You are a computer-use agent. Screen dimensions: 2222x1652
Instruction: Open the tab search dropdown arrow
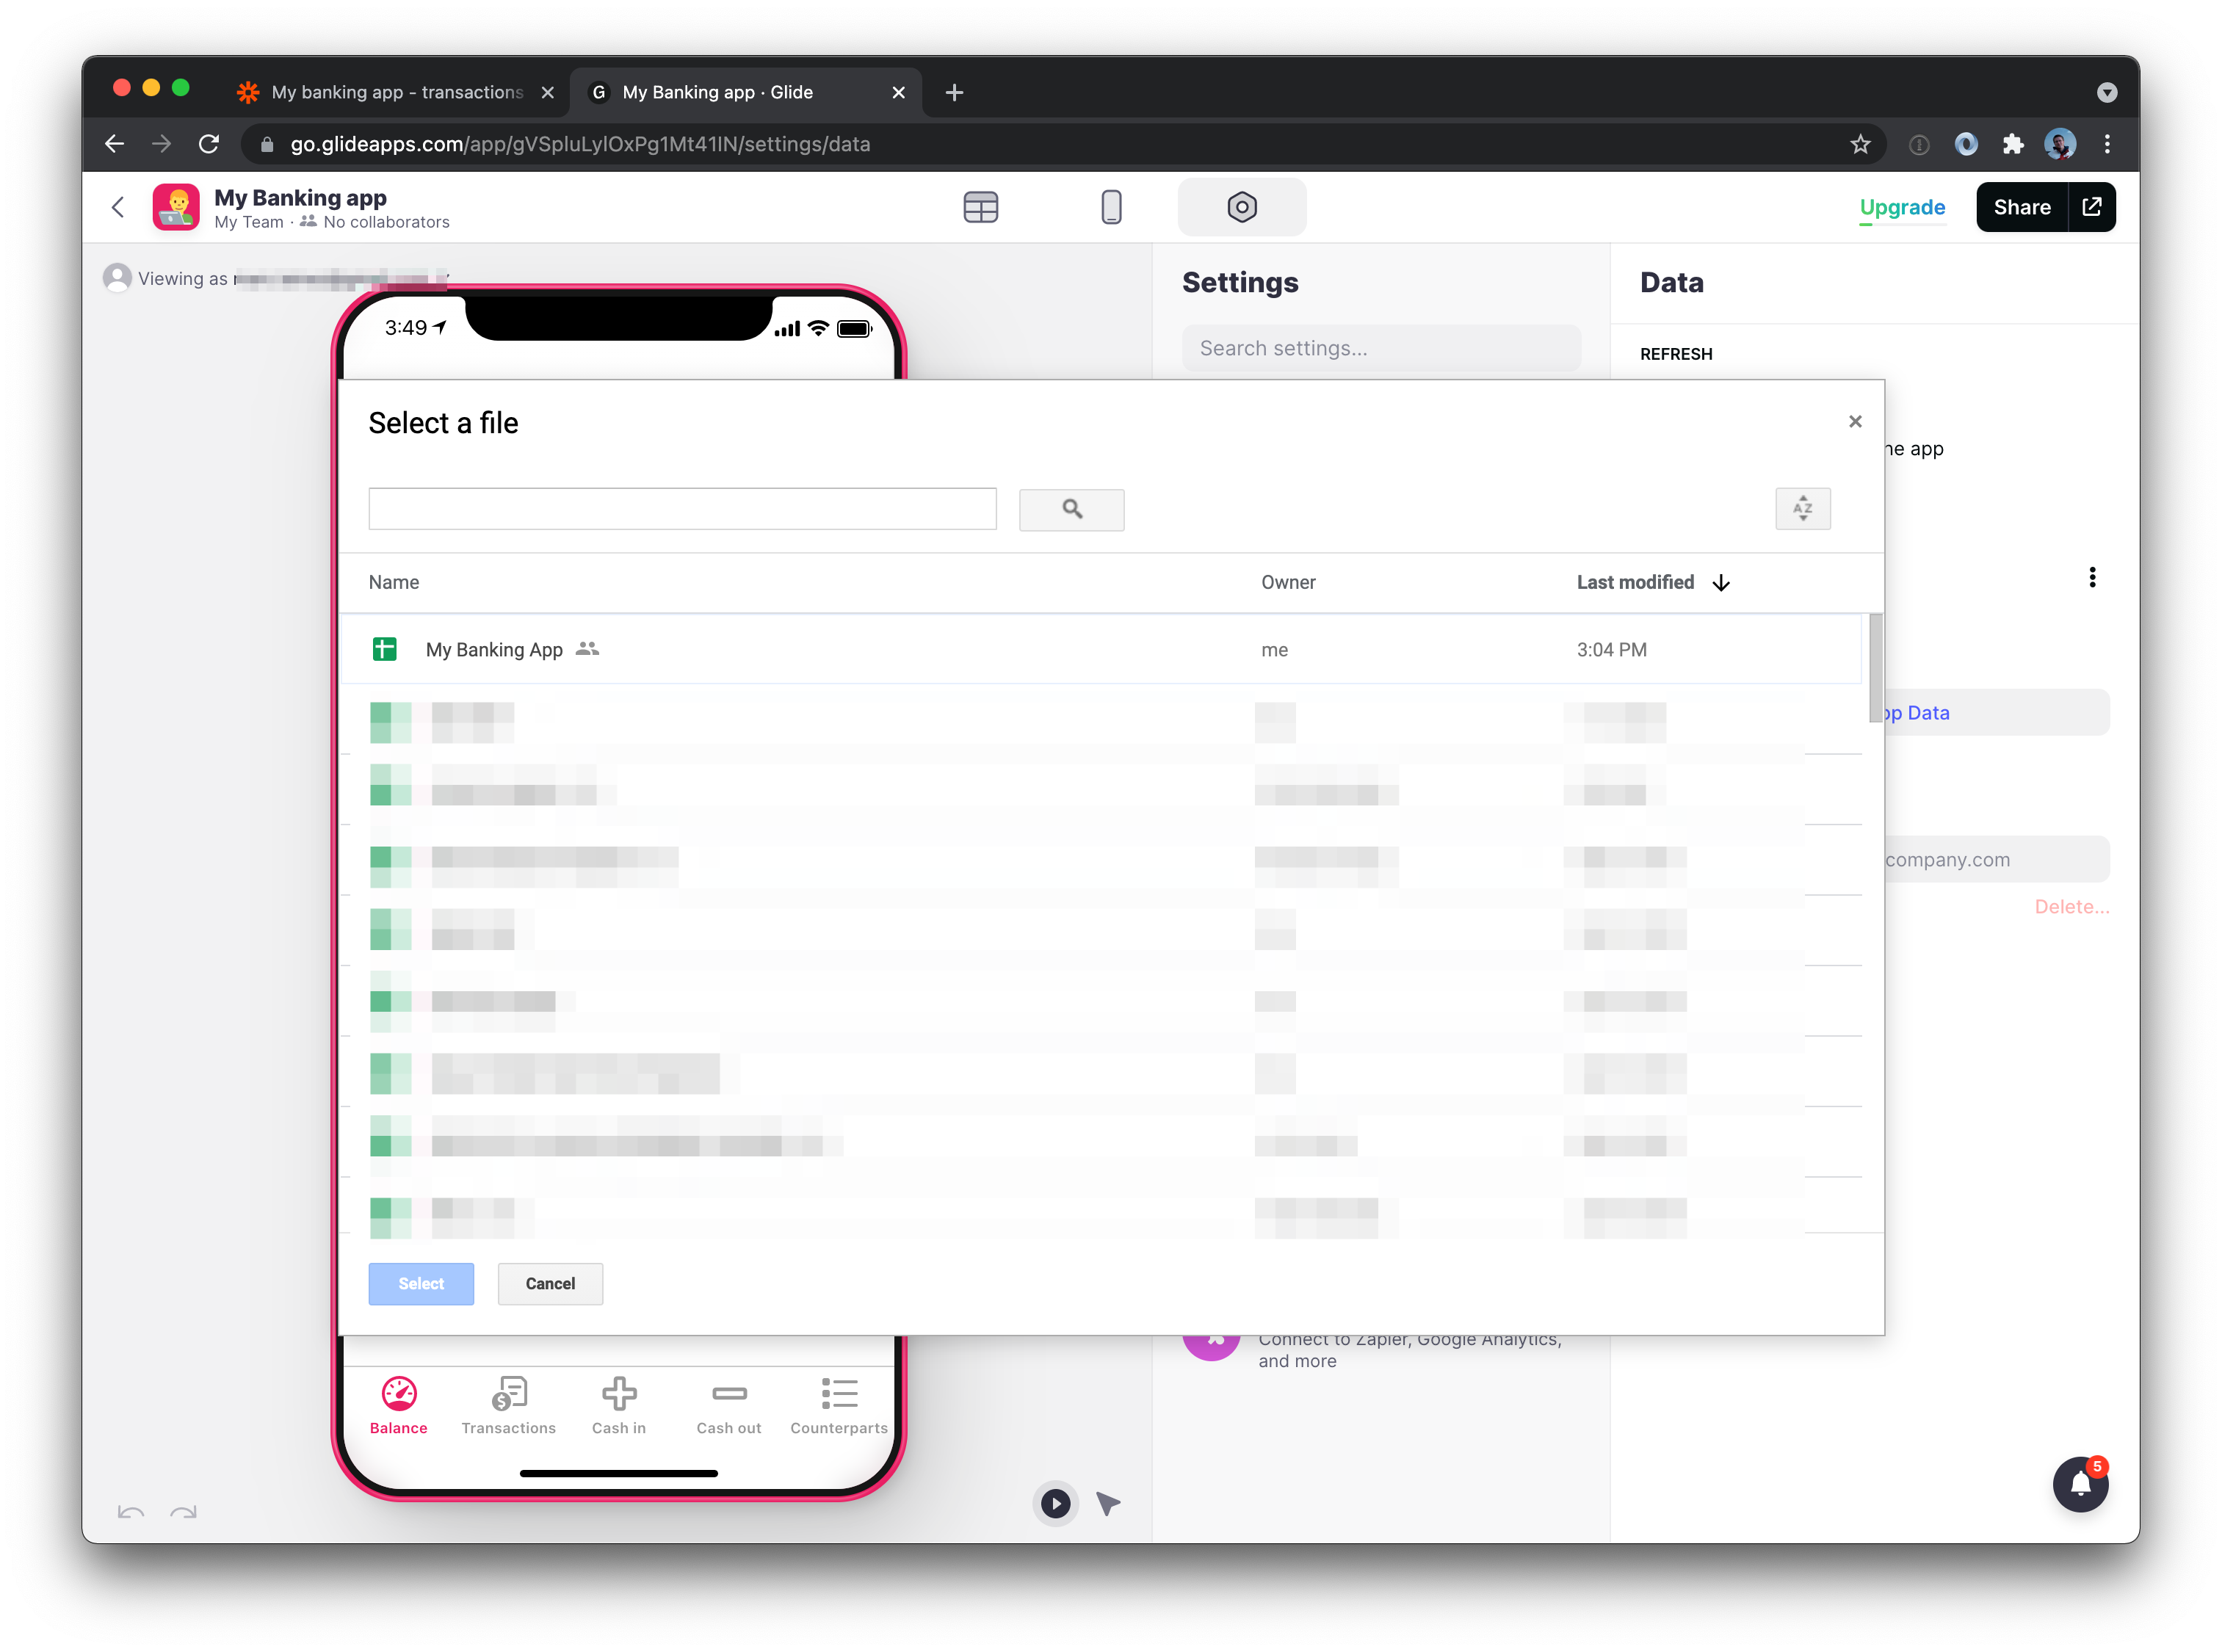[x=2105, y=92]
